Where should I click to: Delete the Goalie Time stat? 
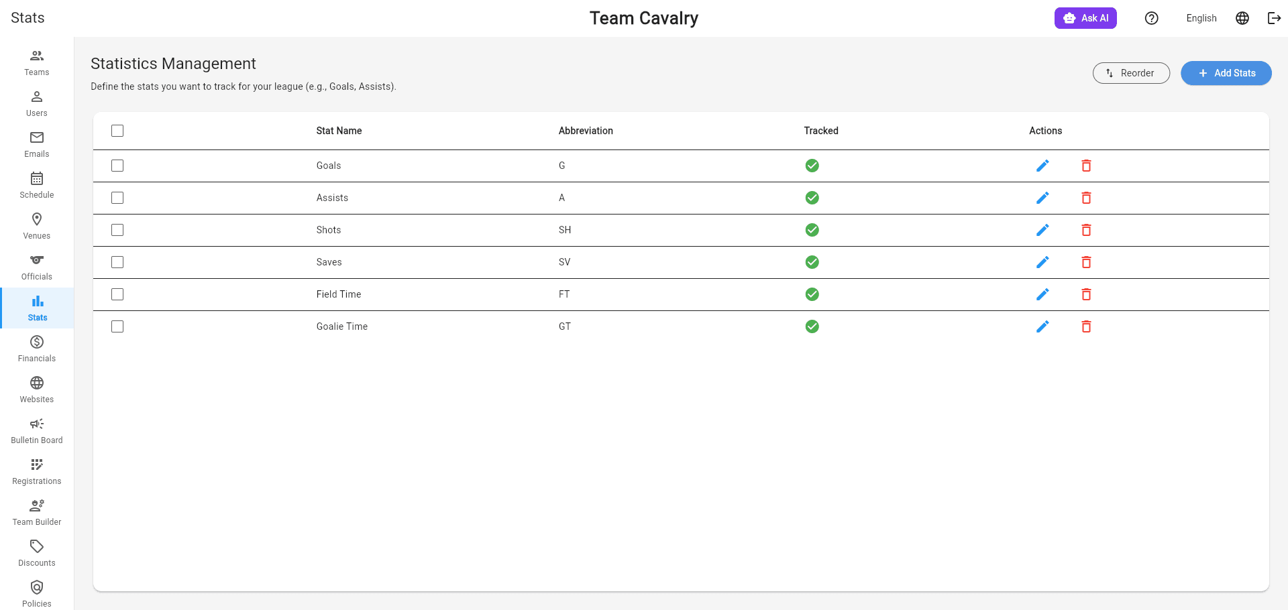pos(1086,326)
